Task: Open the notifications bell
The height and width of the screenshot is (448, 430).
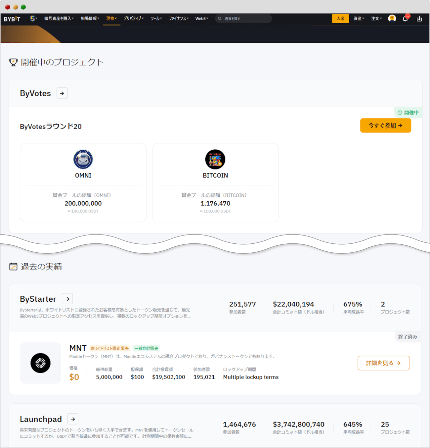Action: (405, 19)
